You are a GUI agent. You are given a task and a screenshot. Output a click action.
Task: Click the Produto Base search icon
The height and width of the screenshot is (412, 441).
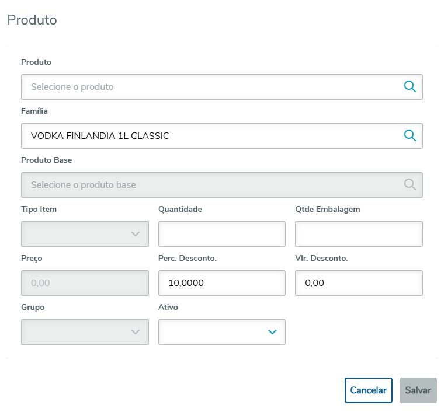pyautogui.click(x=410, y=185)
